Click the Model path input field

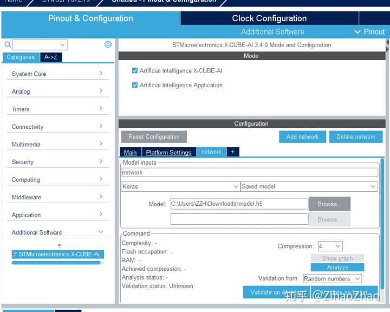tap(239, 204)
